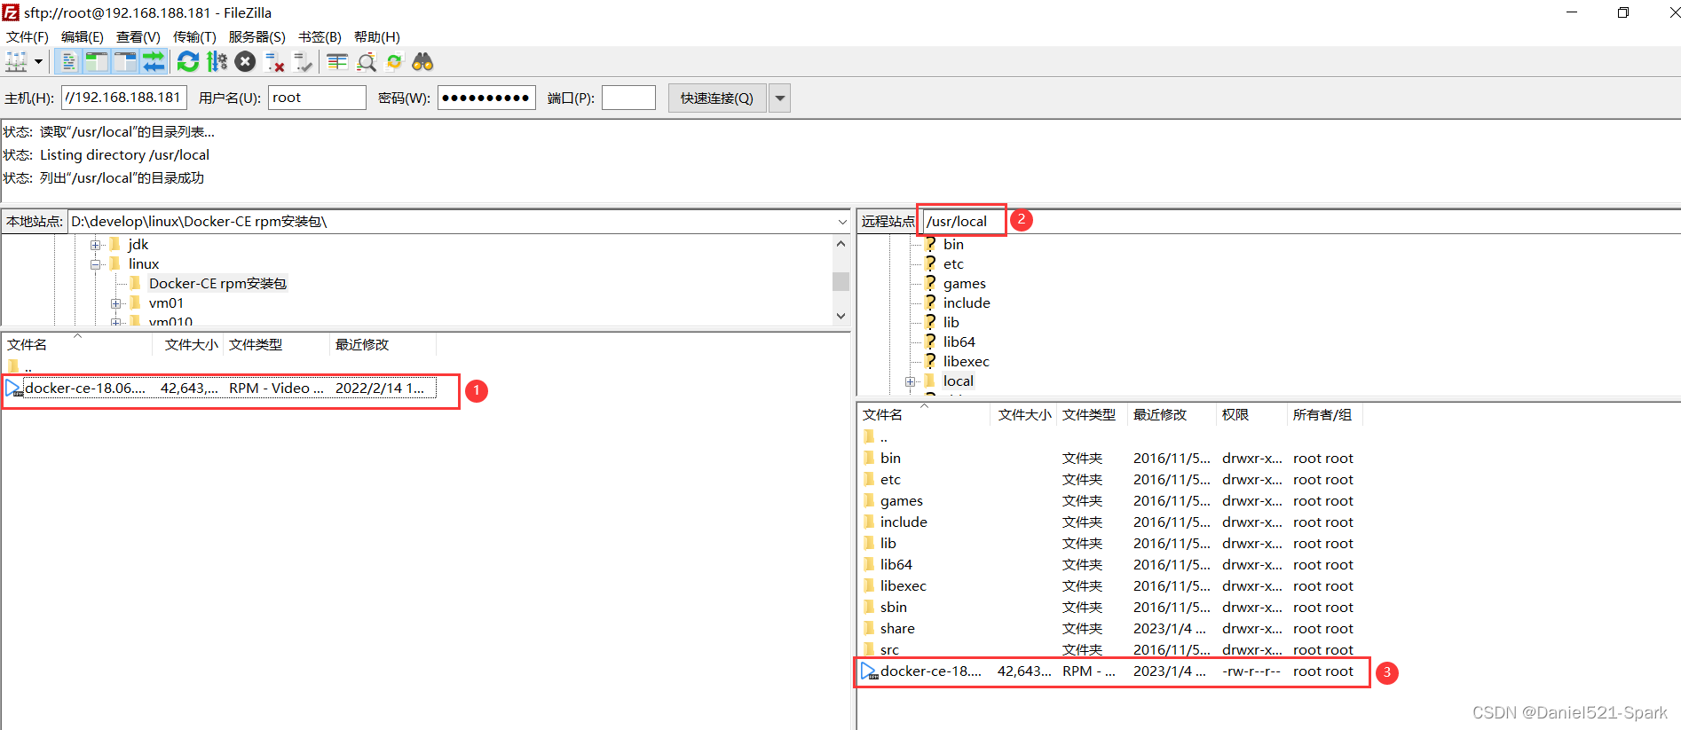Screen dimensions: 1681x730
Task: Select the local docker-ce-18.06 rpm file
Action: [220, 389]
